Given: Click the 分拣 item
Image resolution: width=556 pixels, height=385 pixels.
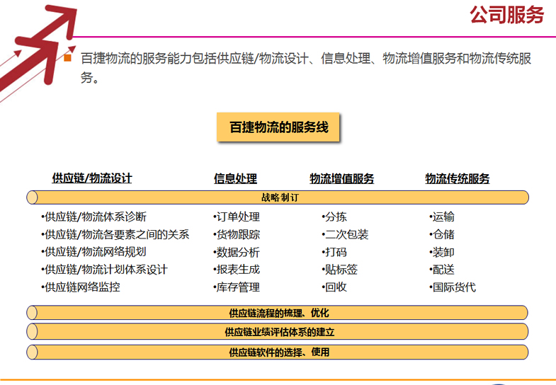Looking at the screenshot, I should click(x=334, y=217).
